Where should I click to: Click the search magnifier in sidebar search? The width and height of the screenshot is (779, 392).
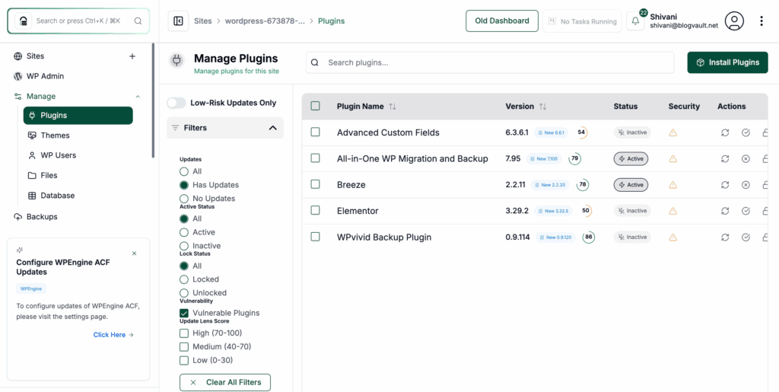click(138, 21)
